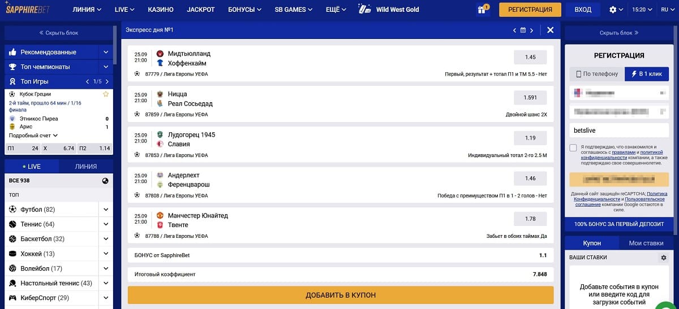The height and width of the screenshot is (309, 679).
Task: Click the ВХОД login button
Action: click(583, 10)
